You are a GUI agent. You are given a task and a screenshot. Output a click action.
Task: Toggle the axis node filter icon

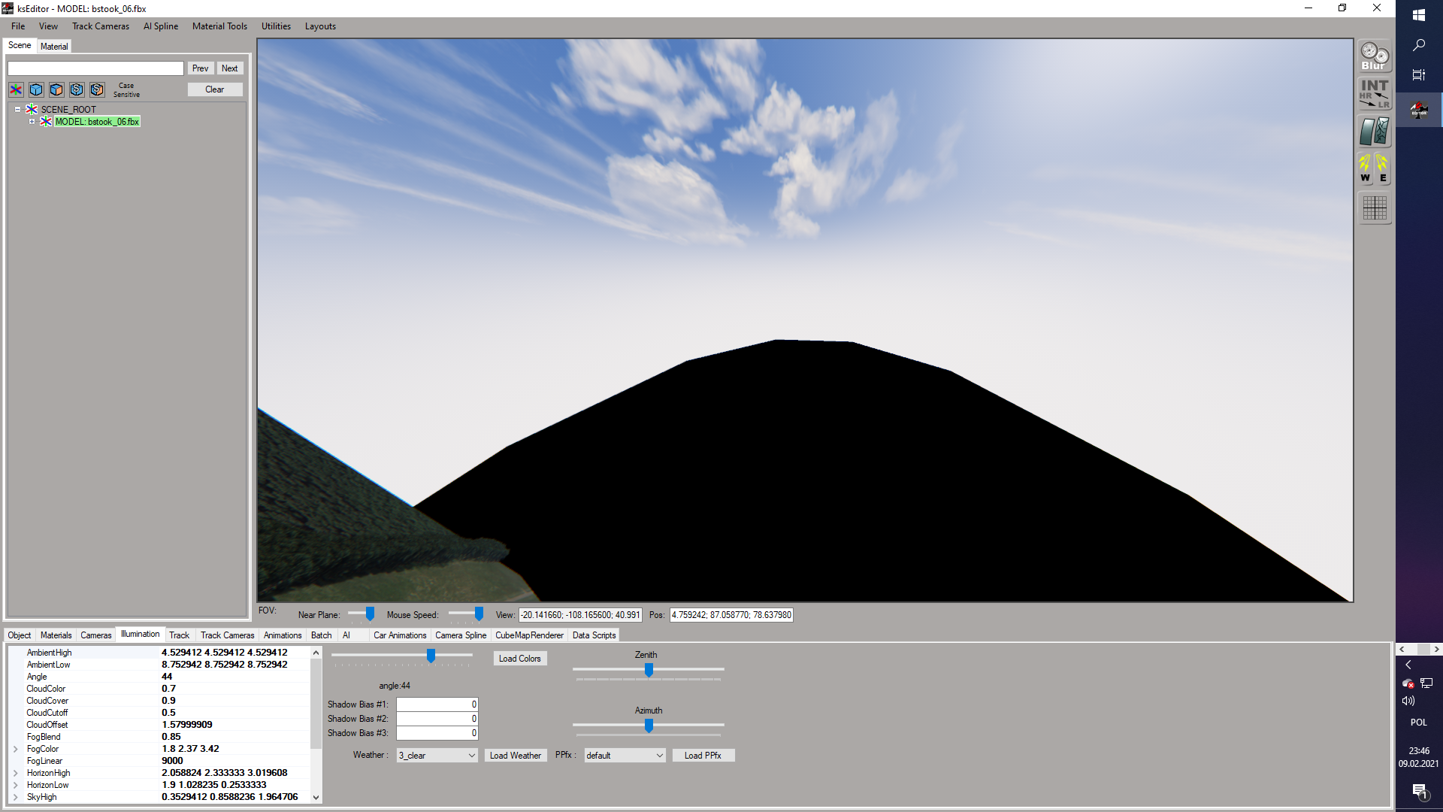coord(16,89)
